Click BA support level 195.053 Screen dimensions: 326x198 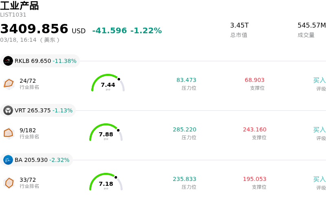point(254,179)
